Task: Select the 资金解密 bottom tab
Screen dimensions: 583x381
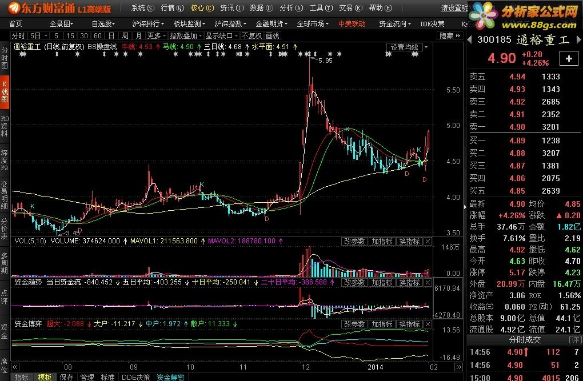Action: tap(170, 377)
